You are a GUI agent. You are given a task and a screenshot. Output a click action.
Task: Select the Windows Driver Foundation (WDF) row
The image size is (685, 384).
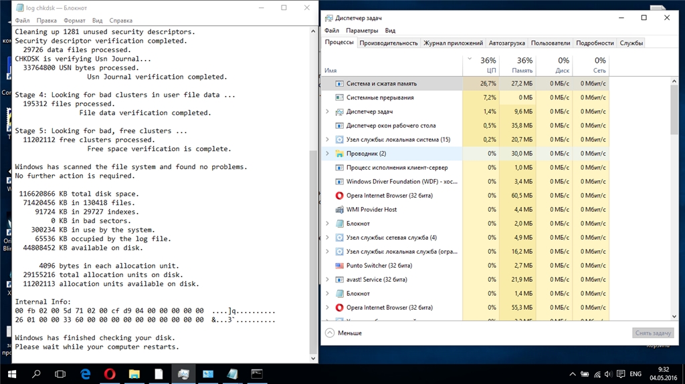coord(466,182)
